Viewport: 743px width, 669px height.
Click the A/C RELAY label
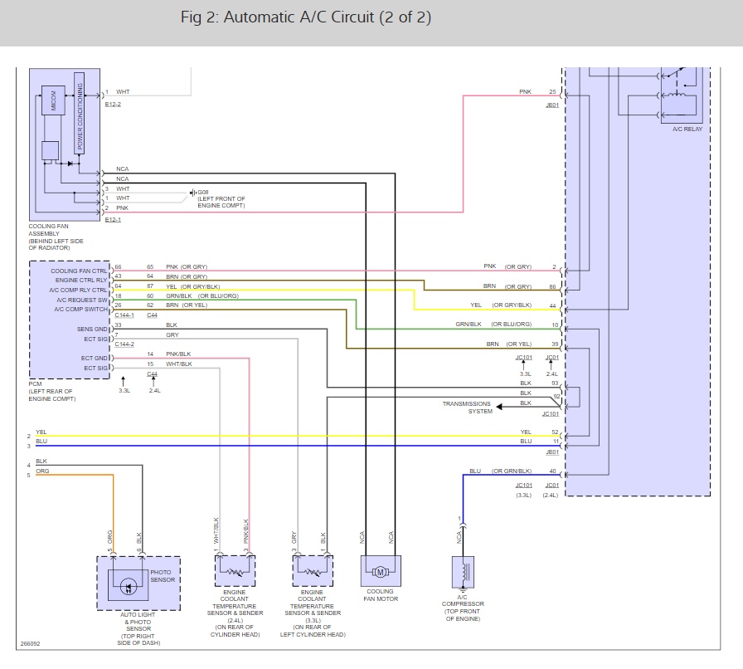point(687,129)
